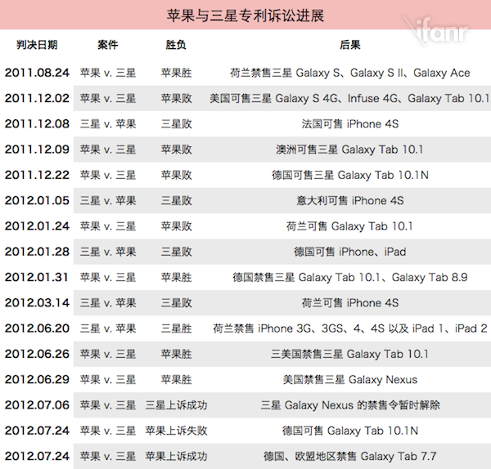Select the 三星上诉成功 verdict cell
491x469 pixels.
click(176, 404)
